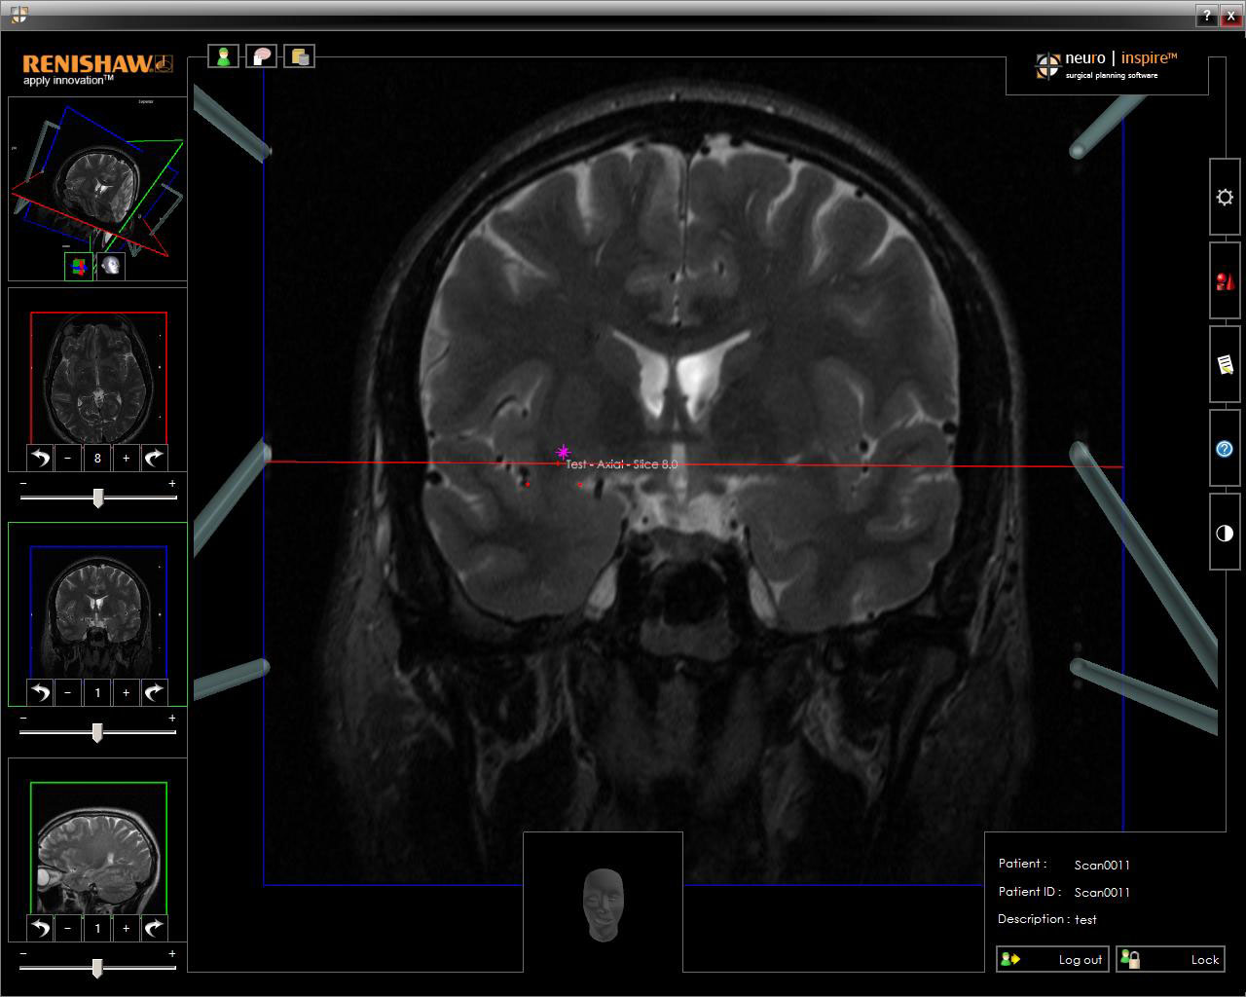
Task: Open the red 3D shapes panel
Action: coord(1225,281)
